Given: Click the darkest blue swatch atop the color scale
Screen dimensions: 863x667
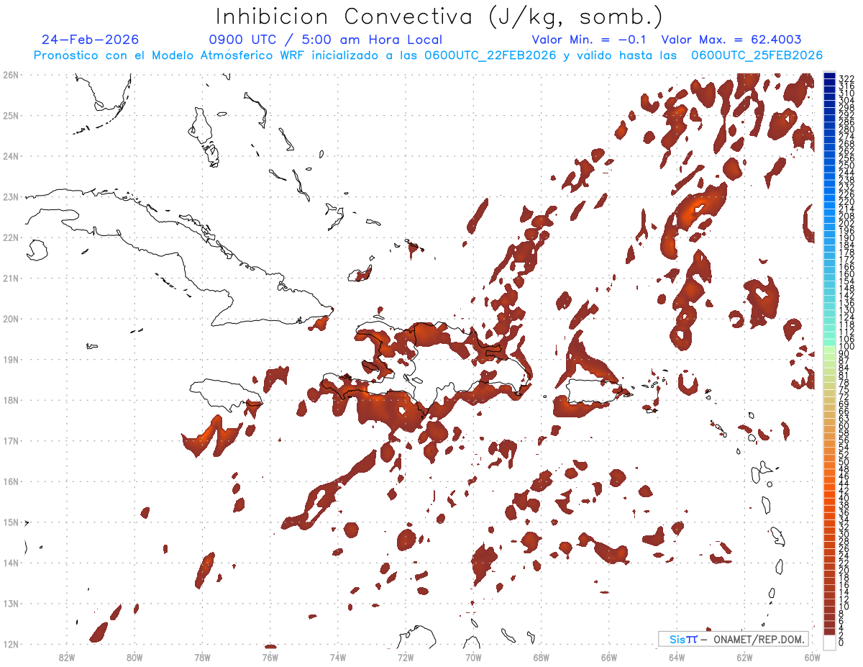Looking at the screenshot, I should (829, 76).
